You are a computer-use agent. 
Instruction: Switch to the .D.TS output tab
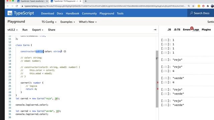(x=177, y=30)
